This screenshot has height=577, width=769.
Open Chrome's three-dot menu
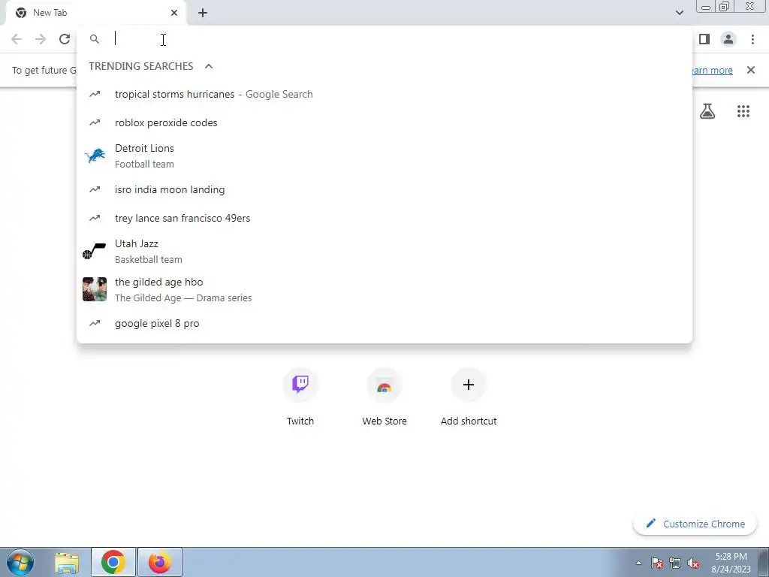(752, 39)
